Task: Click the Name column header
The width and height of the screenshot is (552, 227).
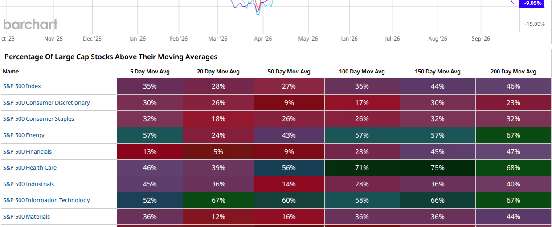Action: point(11,72)
